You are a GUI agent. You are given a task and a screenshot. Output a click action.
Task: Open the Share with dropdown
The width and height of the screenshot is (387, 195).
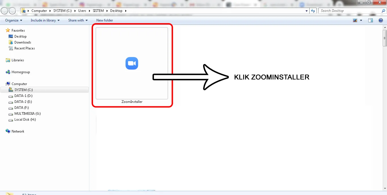coord(77,20)
